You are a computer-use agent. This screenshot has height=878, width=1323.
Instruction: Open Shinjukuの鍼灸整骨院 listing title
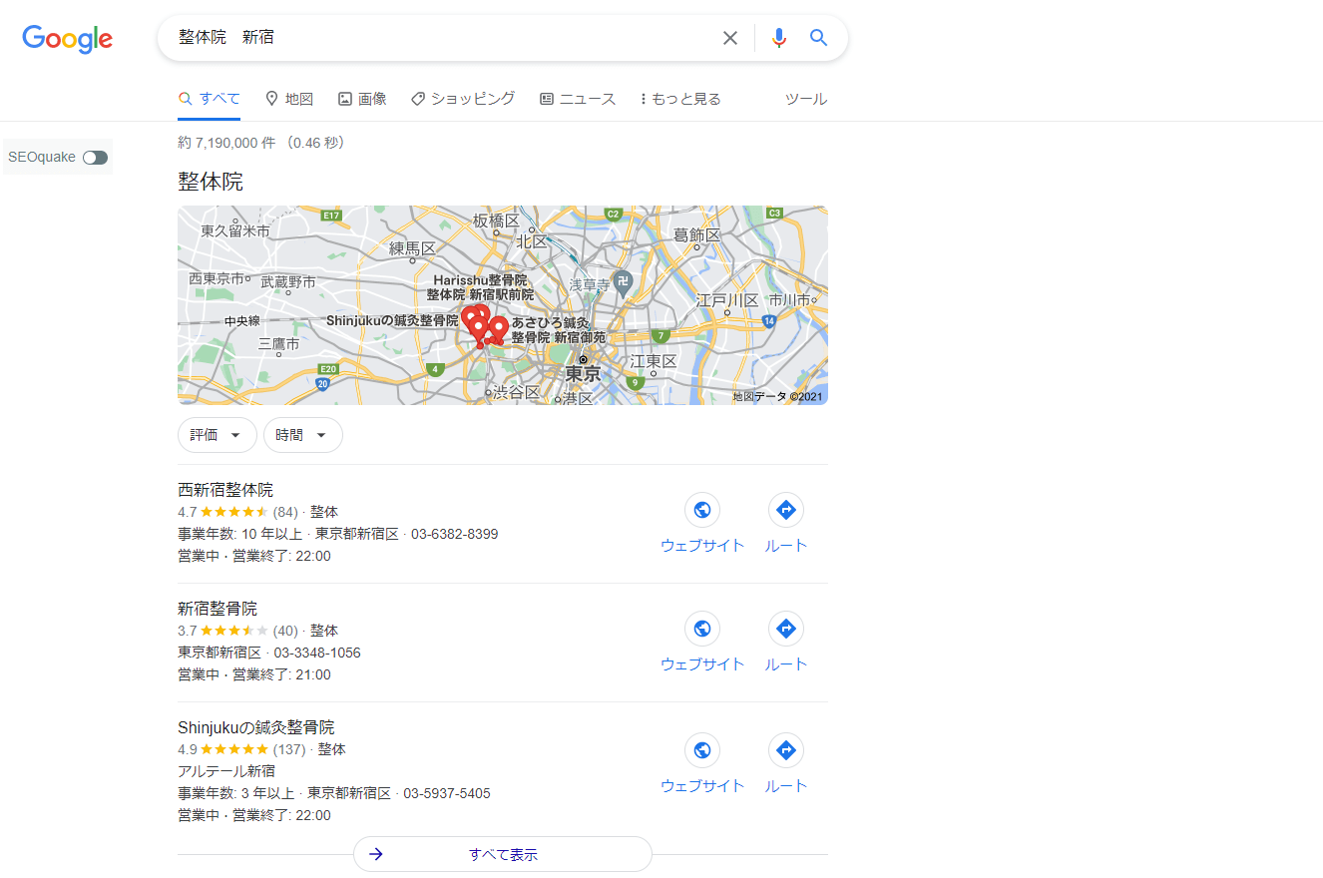[x=256, y=727]
